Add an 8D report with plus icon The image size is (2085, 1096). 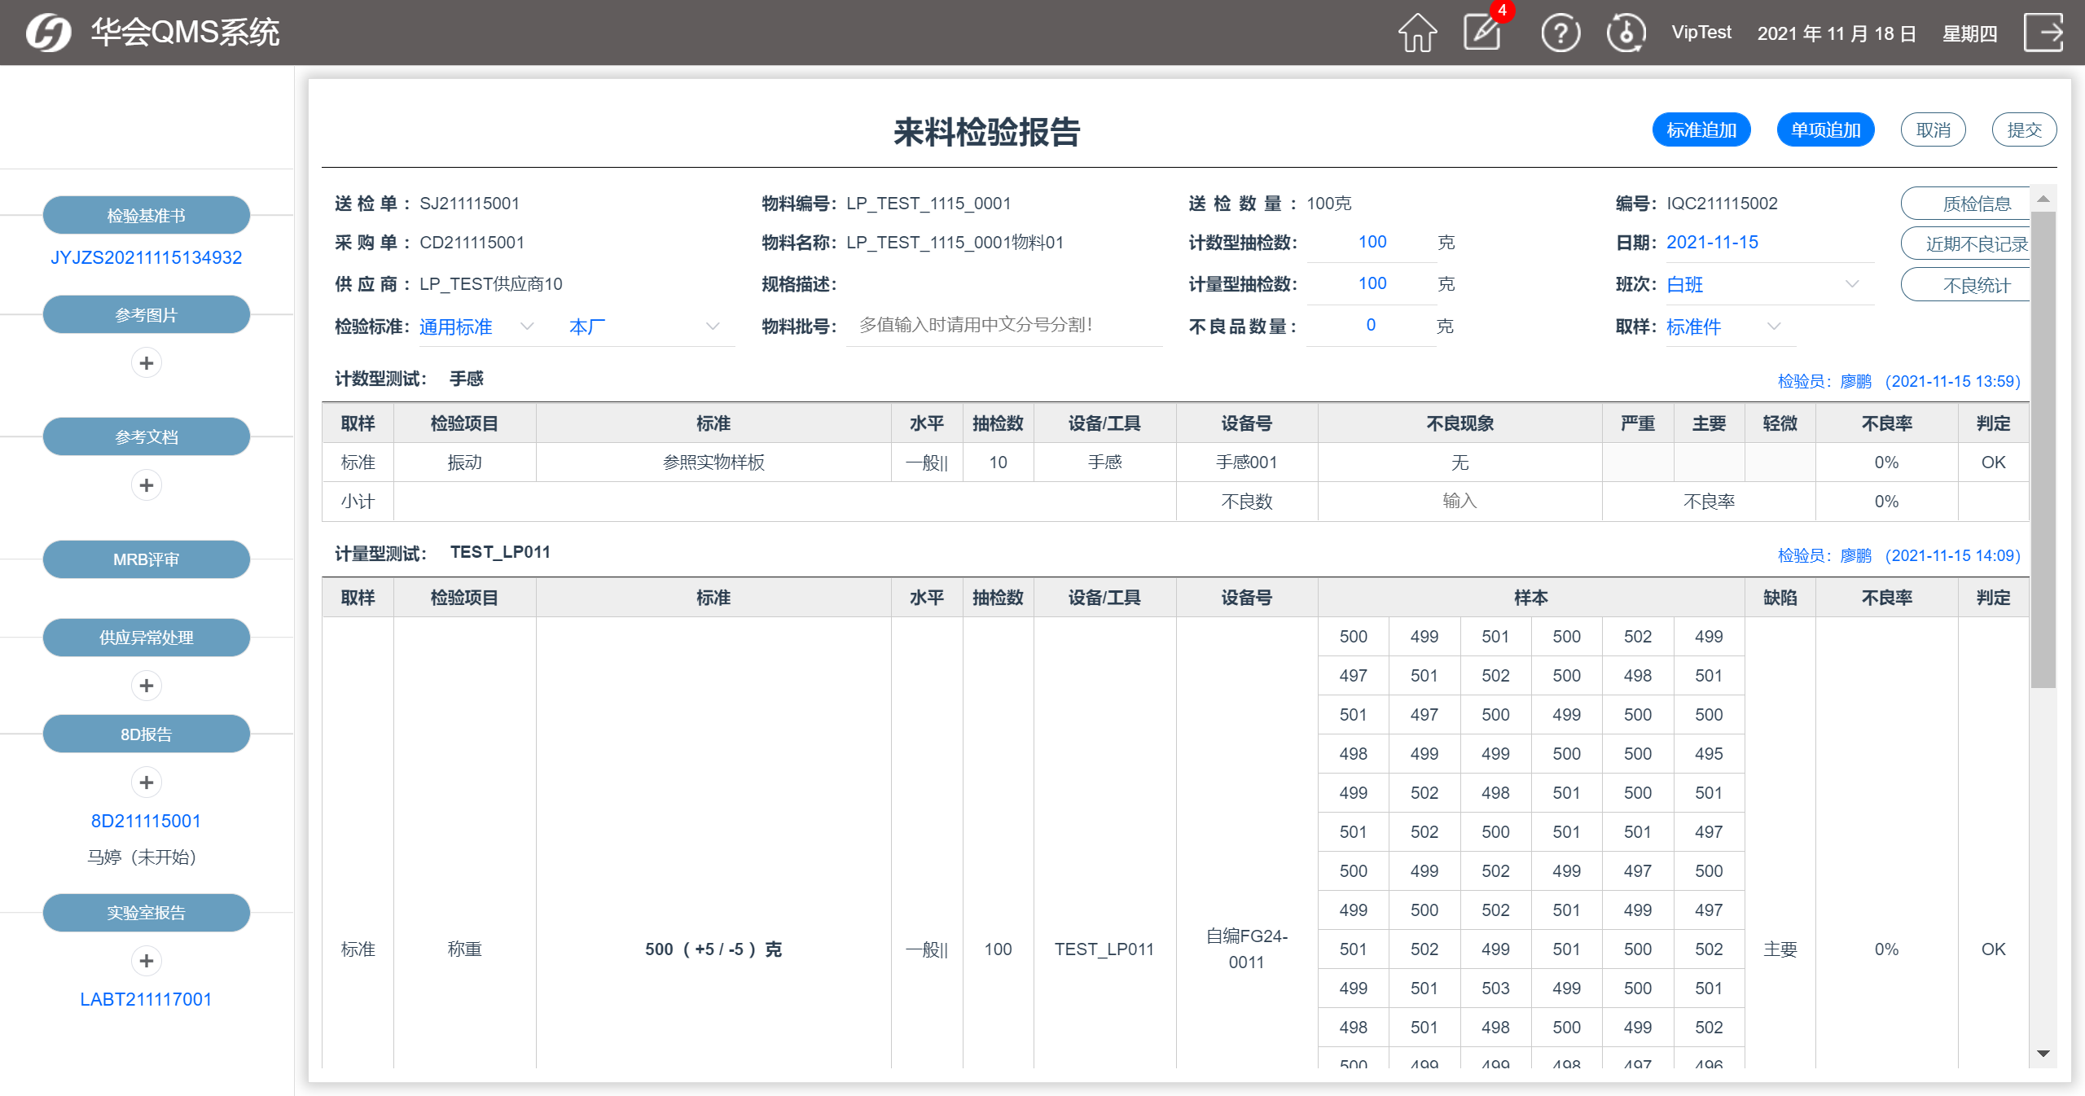pos(147,783)
